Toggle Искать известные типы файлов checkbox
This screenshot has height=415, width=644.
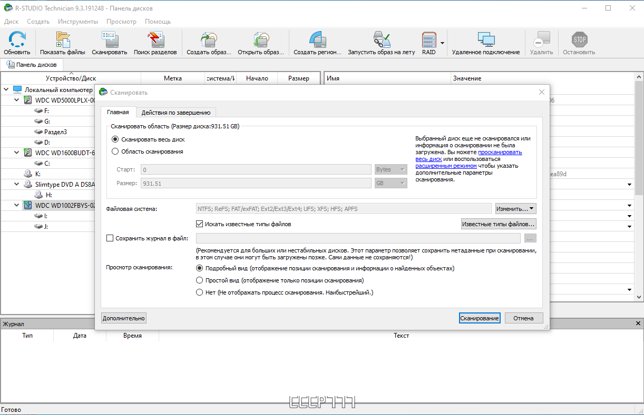coord(200,224)
